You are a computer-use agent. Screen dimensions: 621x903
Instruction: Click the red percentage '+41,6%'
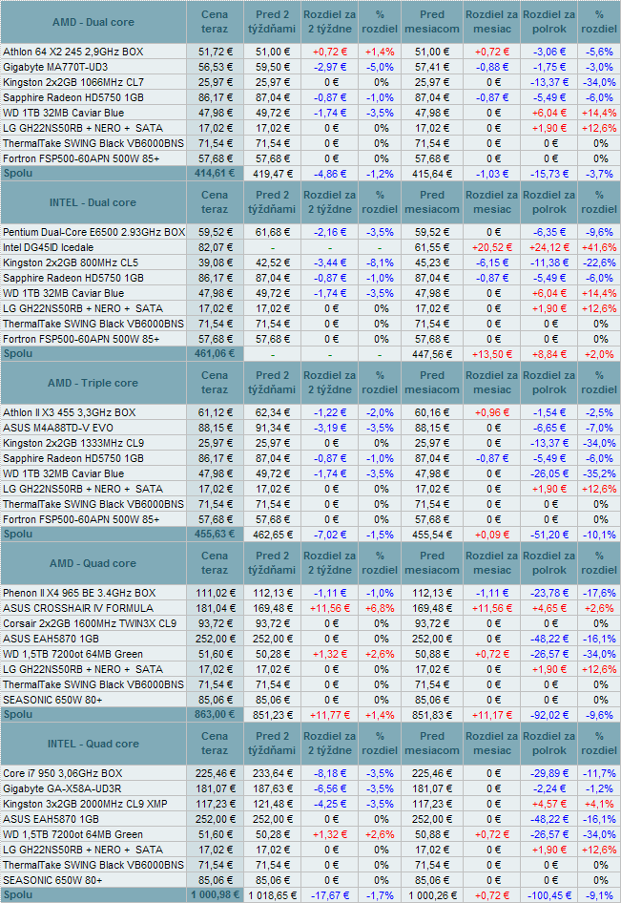[x=599, y=247]
